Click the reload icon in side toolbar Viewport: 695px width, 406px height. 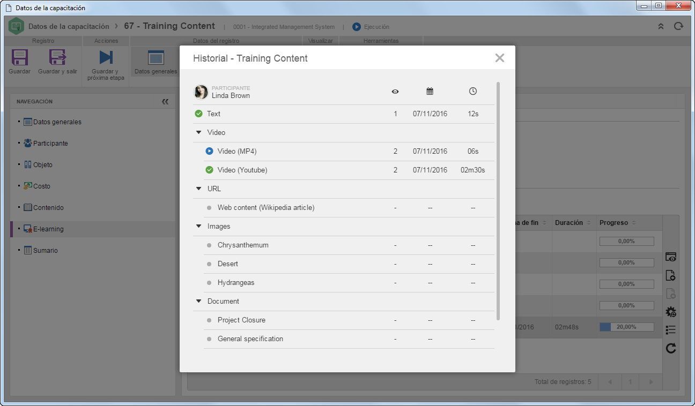[x=671, y=348]
